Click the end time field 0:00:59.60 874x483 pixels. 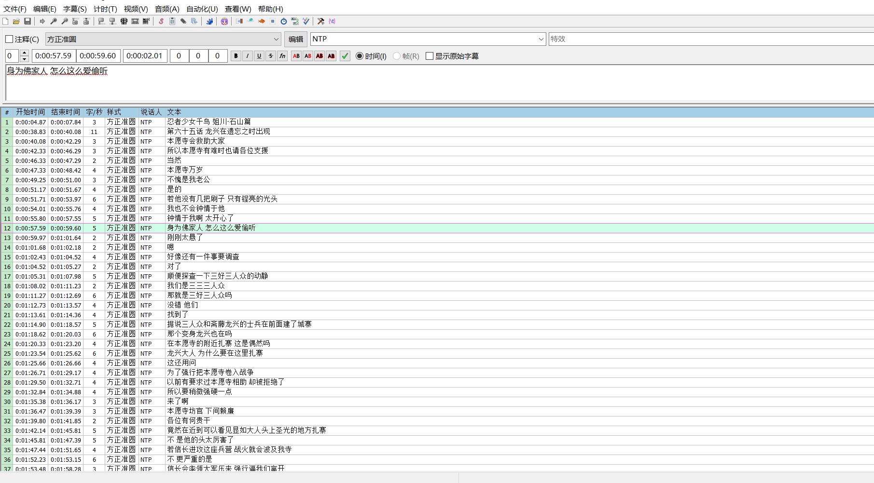pyautogui.click(x=98, y=56)
